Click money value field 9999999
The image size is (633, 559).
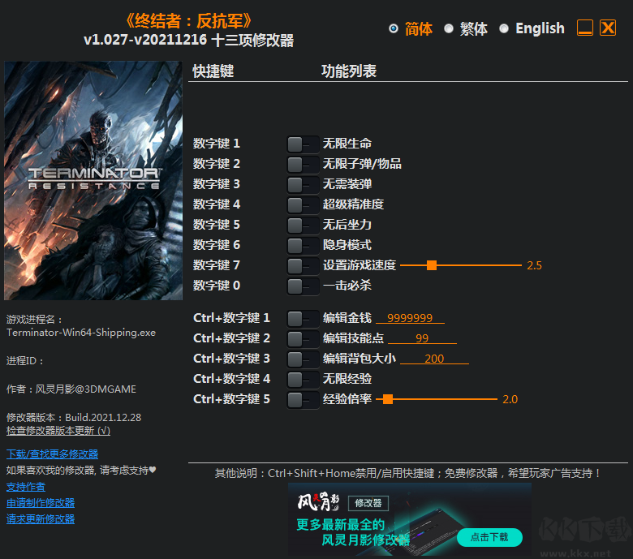coord(410,318)
